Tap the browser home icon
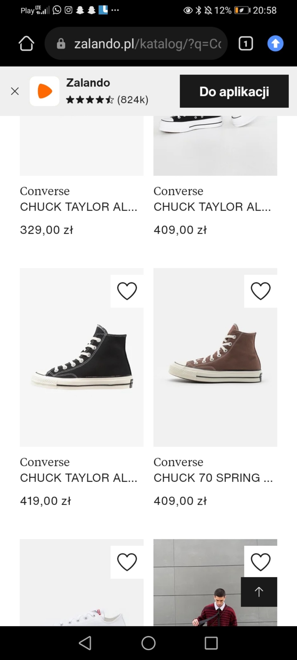 point(26,43)
